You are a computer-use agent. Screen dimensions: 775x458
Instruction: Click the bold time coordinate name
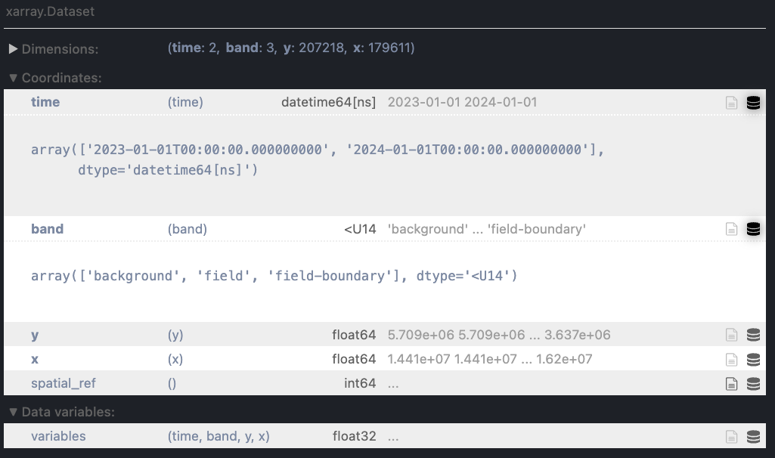click(45, 102)
